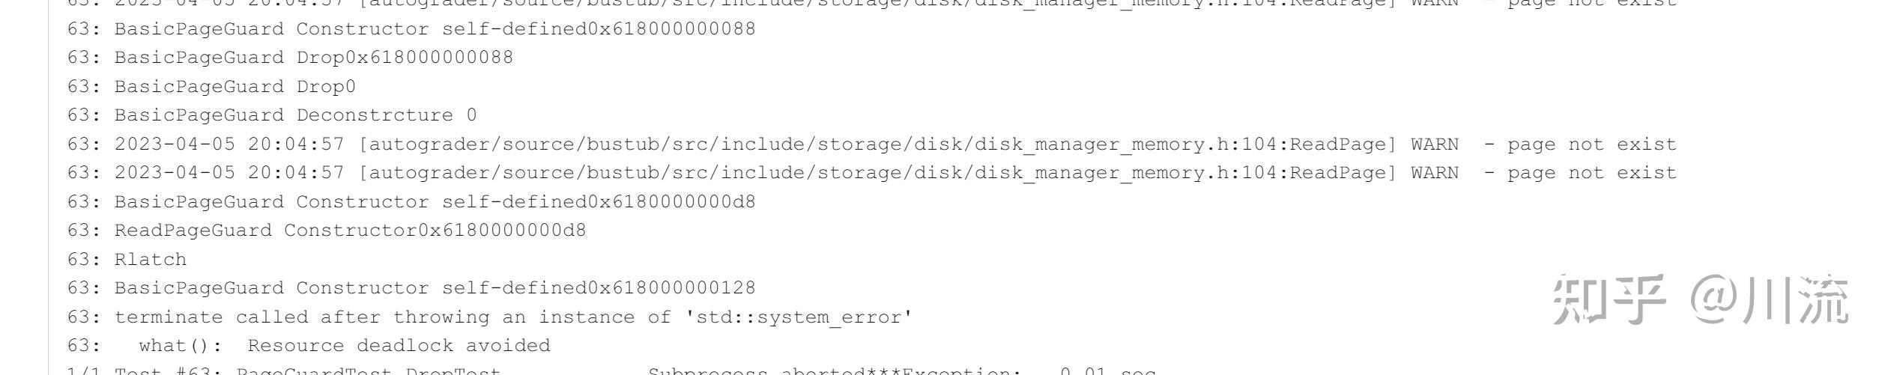Click 'PageGuardTest.DropTest' in the bottom line
Viewport: 1897px width, 375px height.
[x=368, y=371]
